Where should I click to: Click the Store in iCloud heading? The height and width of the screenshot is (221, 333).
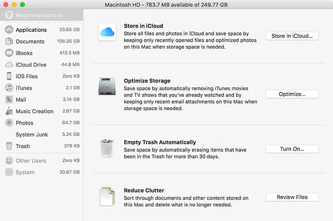(144, 26)
